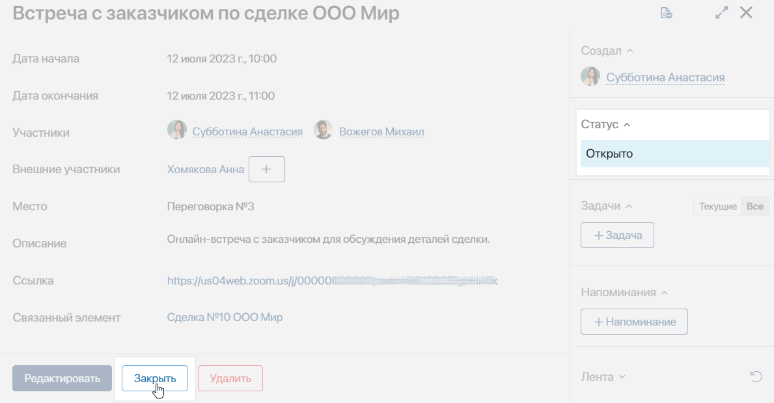Screen dimensions: 774x403
Task: Open linked item Сделка №10 ООО Мир
Action: 225,317
